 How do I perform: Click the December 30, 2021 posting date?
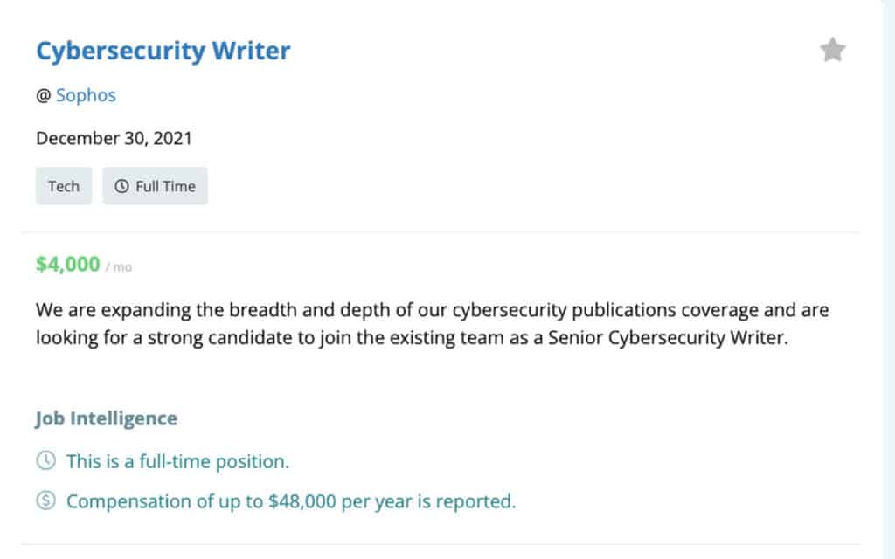tap(114, 138)
